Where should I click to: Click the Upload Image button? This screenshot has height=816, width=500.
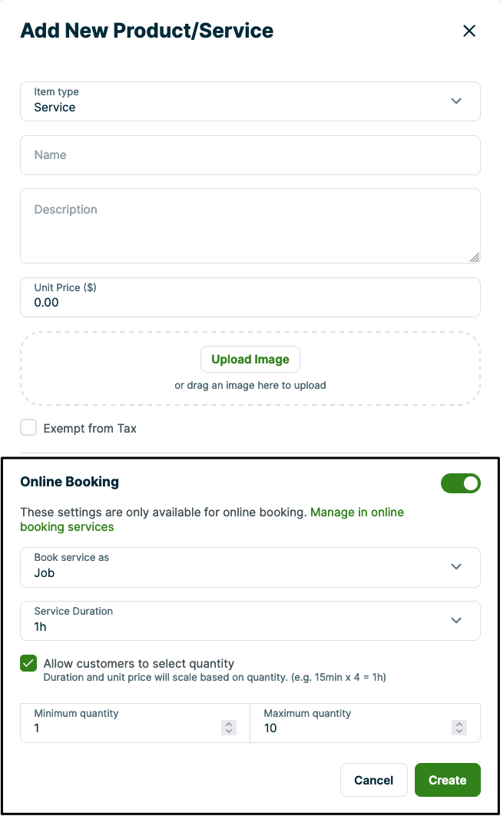click(x=250, y=360)
